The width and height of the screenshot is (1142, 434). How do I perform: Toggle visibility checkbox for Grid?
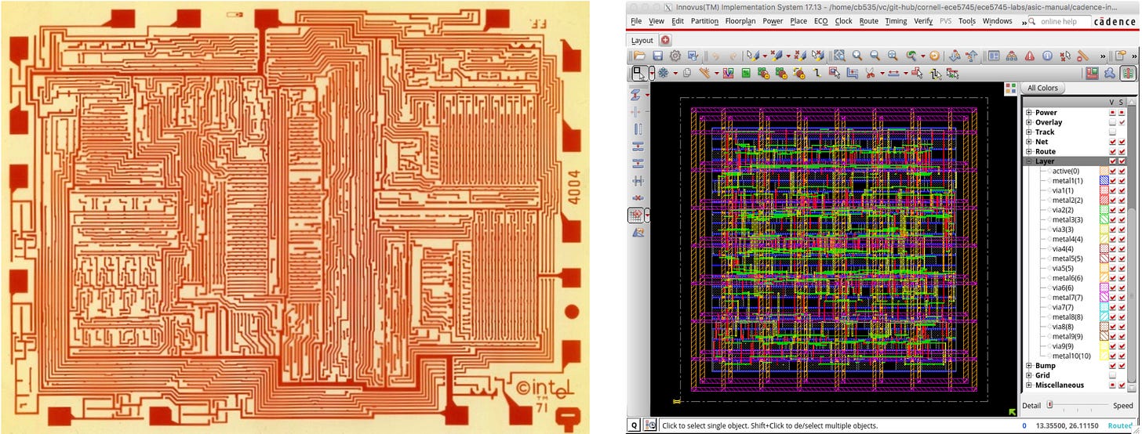click(1112, 375)
